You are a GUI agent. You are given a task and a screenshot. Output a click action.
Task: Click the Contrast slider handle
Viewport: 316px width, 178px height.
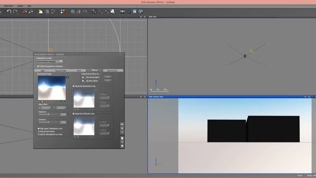click(48, 122)
